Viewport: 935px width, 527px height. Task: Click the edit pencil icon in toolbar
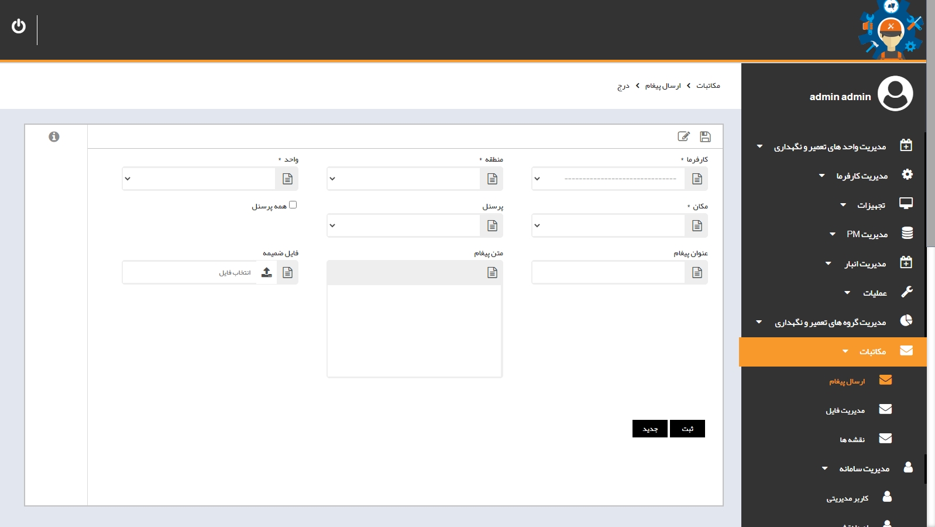(x=683, y=136)
